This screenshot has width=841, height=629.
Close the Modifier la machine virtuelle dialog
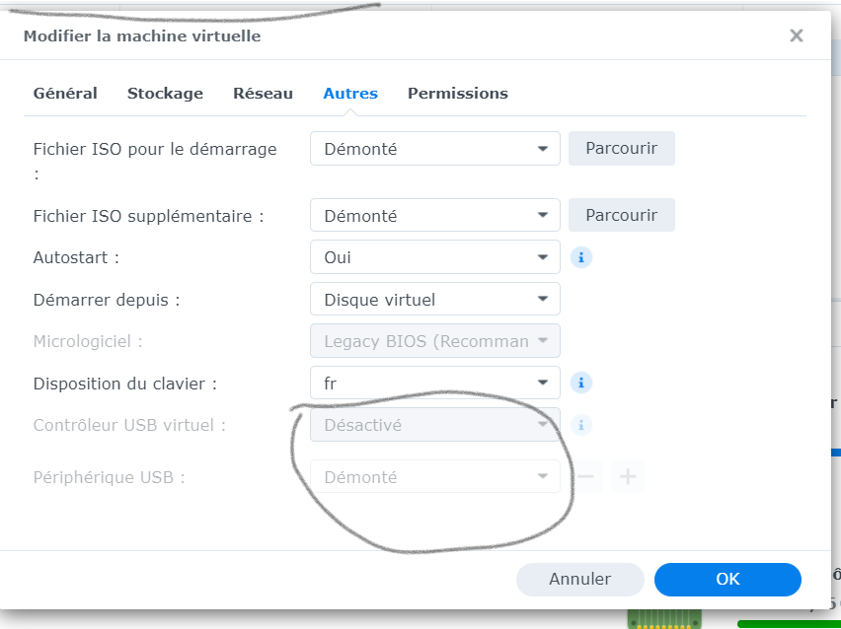(796, 36)
